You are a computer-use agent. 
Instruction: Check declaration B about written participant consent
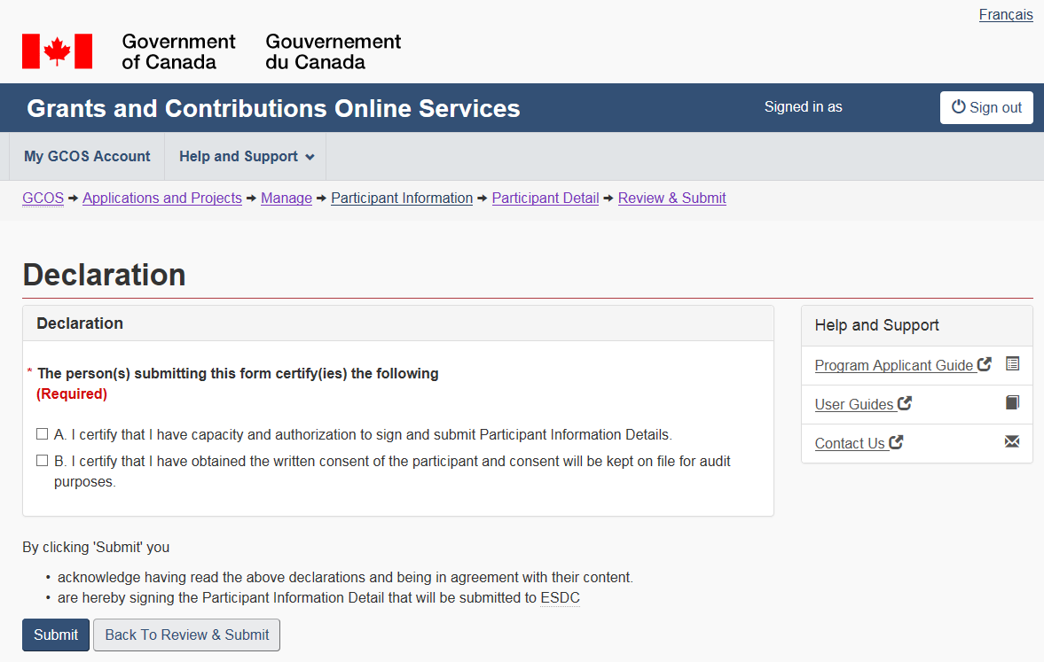pos(42,461)
